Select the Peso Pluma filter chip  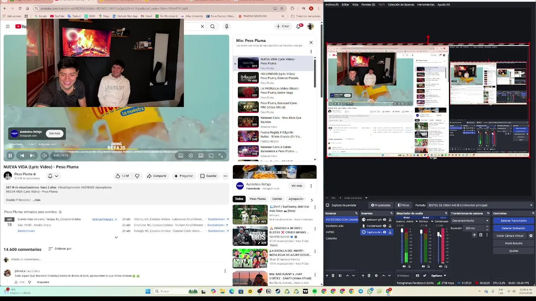[258, 199]
